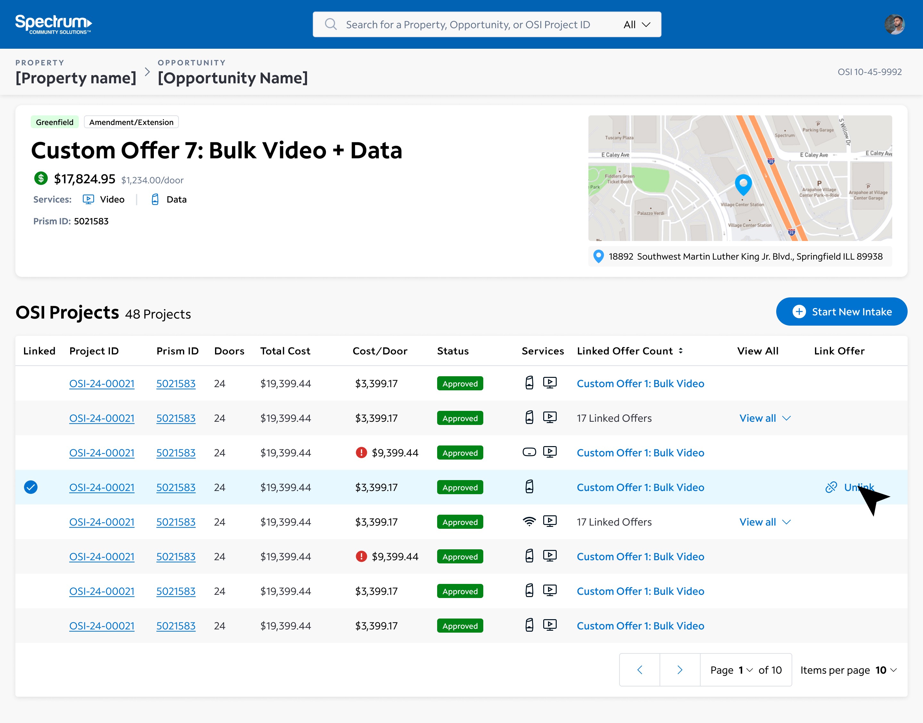Screen dimensions: 923x723
Task: Open the page number dropdown
Action: click(x=745, y=670)
